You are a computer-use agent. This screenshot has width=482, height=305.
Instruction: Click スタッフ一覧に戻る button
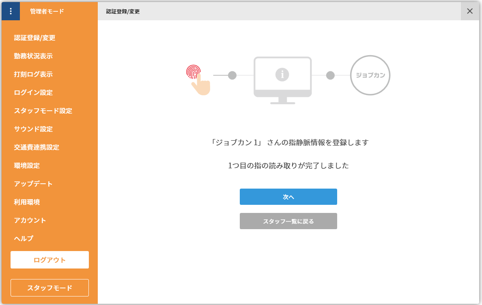pos(288,221)
